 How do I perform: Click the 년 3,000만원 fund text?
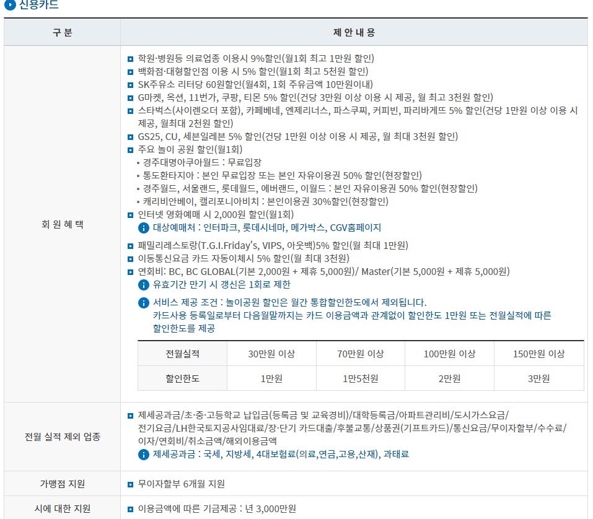pyautogui.click(x=271, y=509)
